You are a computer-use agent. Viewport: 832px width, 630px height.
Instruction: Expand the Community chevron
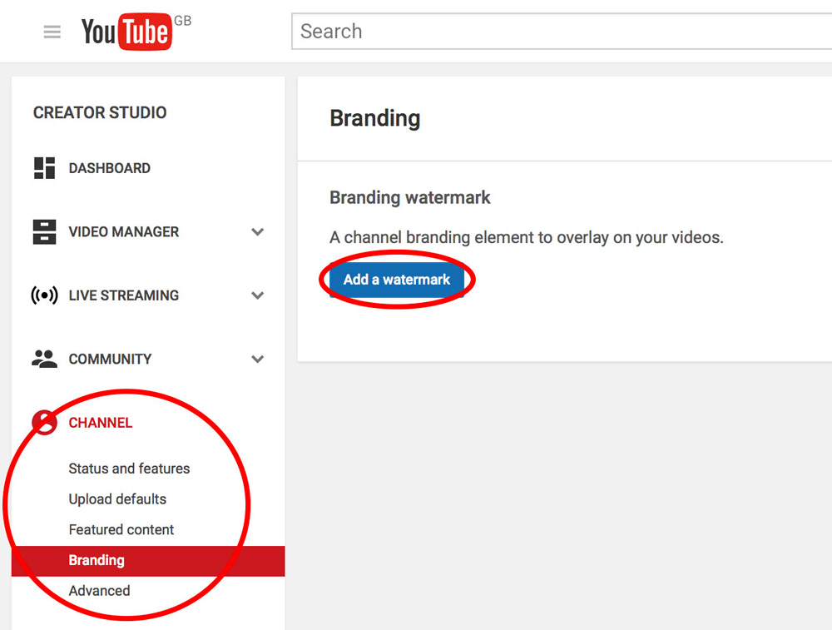click(x=257, y=360)
